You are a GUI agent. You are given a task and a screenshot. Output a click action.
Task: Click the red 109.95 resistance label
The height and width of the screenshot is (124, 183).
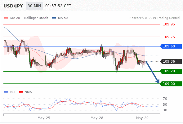point(169,24)
